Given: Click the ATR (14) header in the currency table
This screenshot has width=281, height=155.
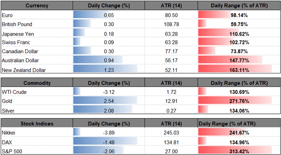Looking at the screenshot, I should [171, 5].
